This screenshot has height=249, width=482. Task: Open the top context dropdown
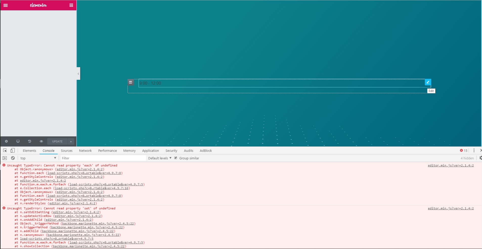[x=38, y=158]
